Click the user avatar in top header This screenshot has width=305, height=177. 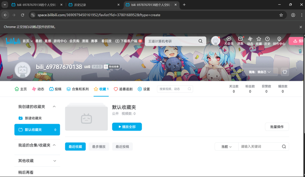point(215,41)
